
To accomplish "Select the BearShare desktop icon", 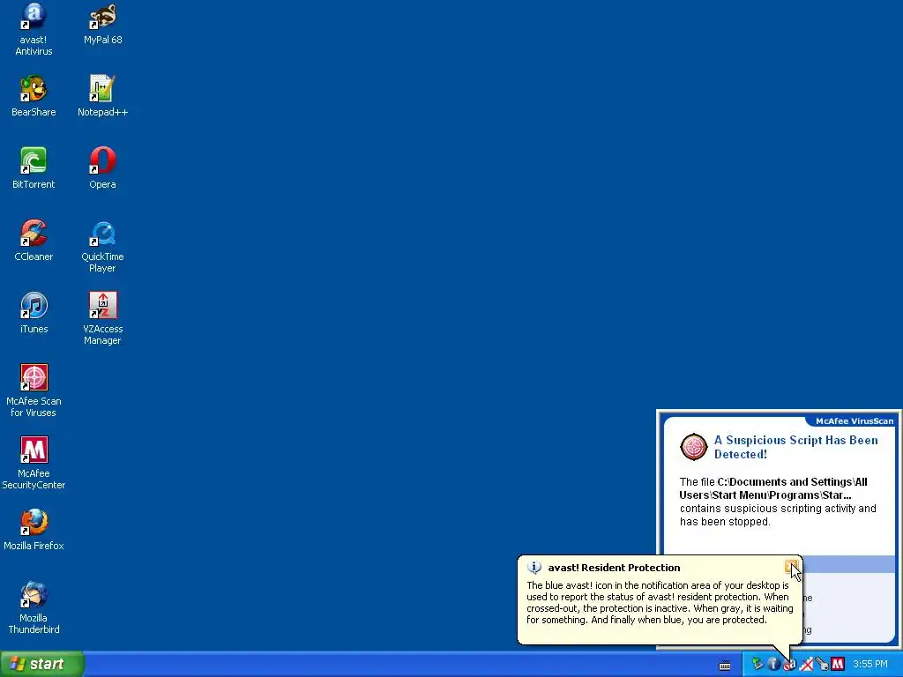I will click(x=34, y=96).
